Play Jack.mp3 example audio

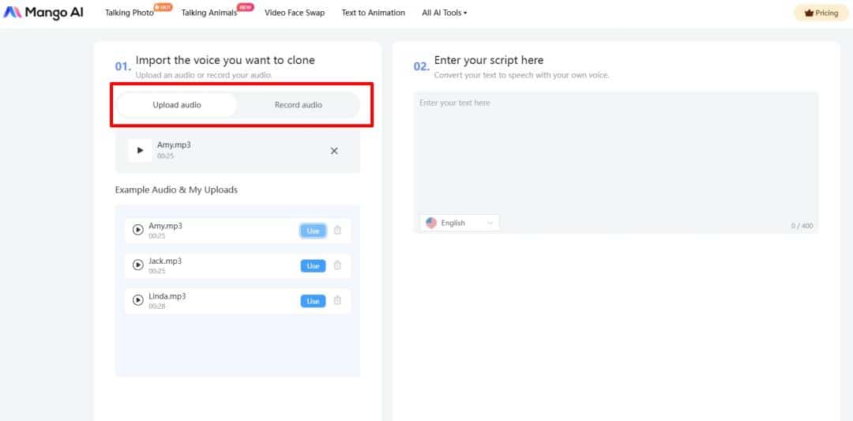138,265
